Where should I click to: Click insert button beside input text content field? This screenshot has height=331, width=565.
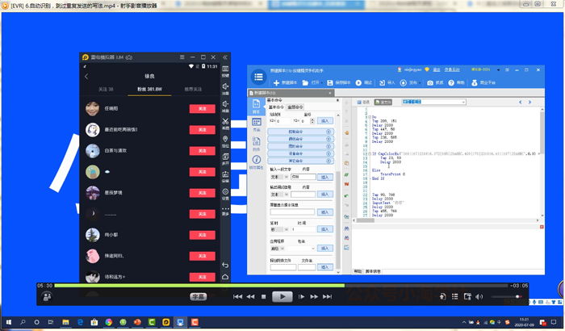325,177
